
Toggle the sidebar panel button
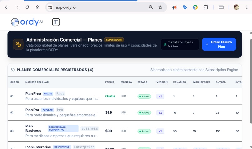(x=56, y=22)
